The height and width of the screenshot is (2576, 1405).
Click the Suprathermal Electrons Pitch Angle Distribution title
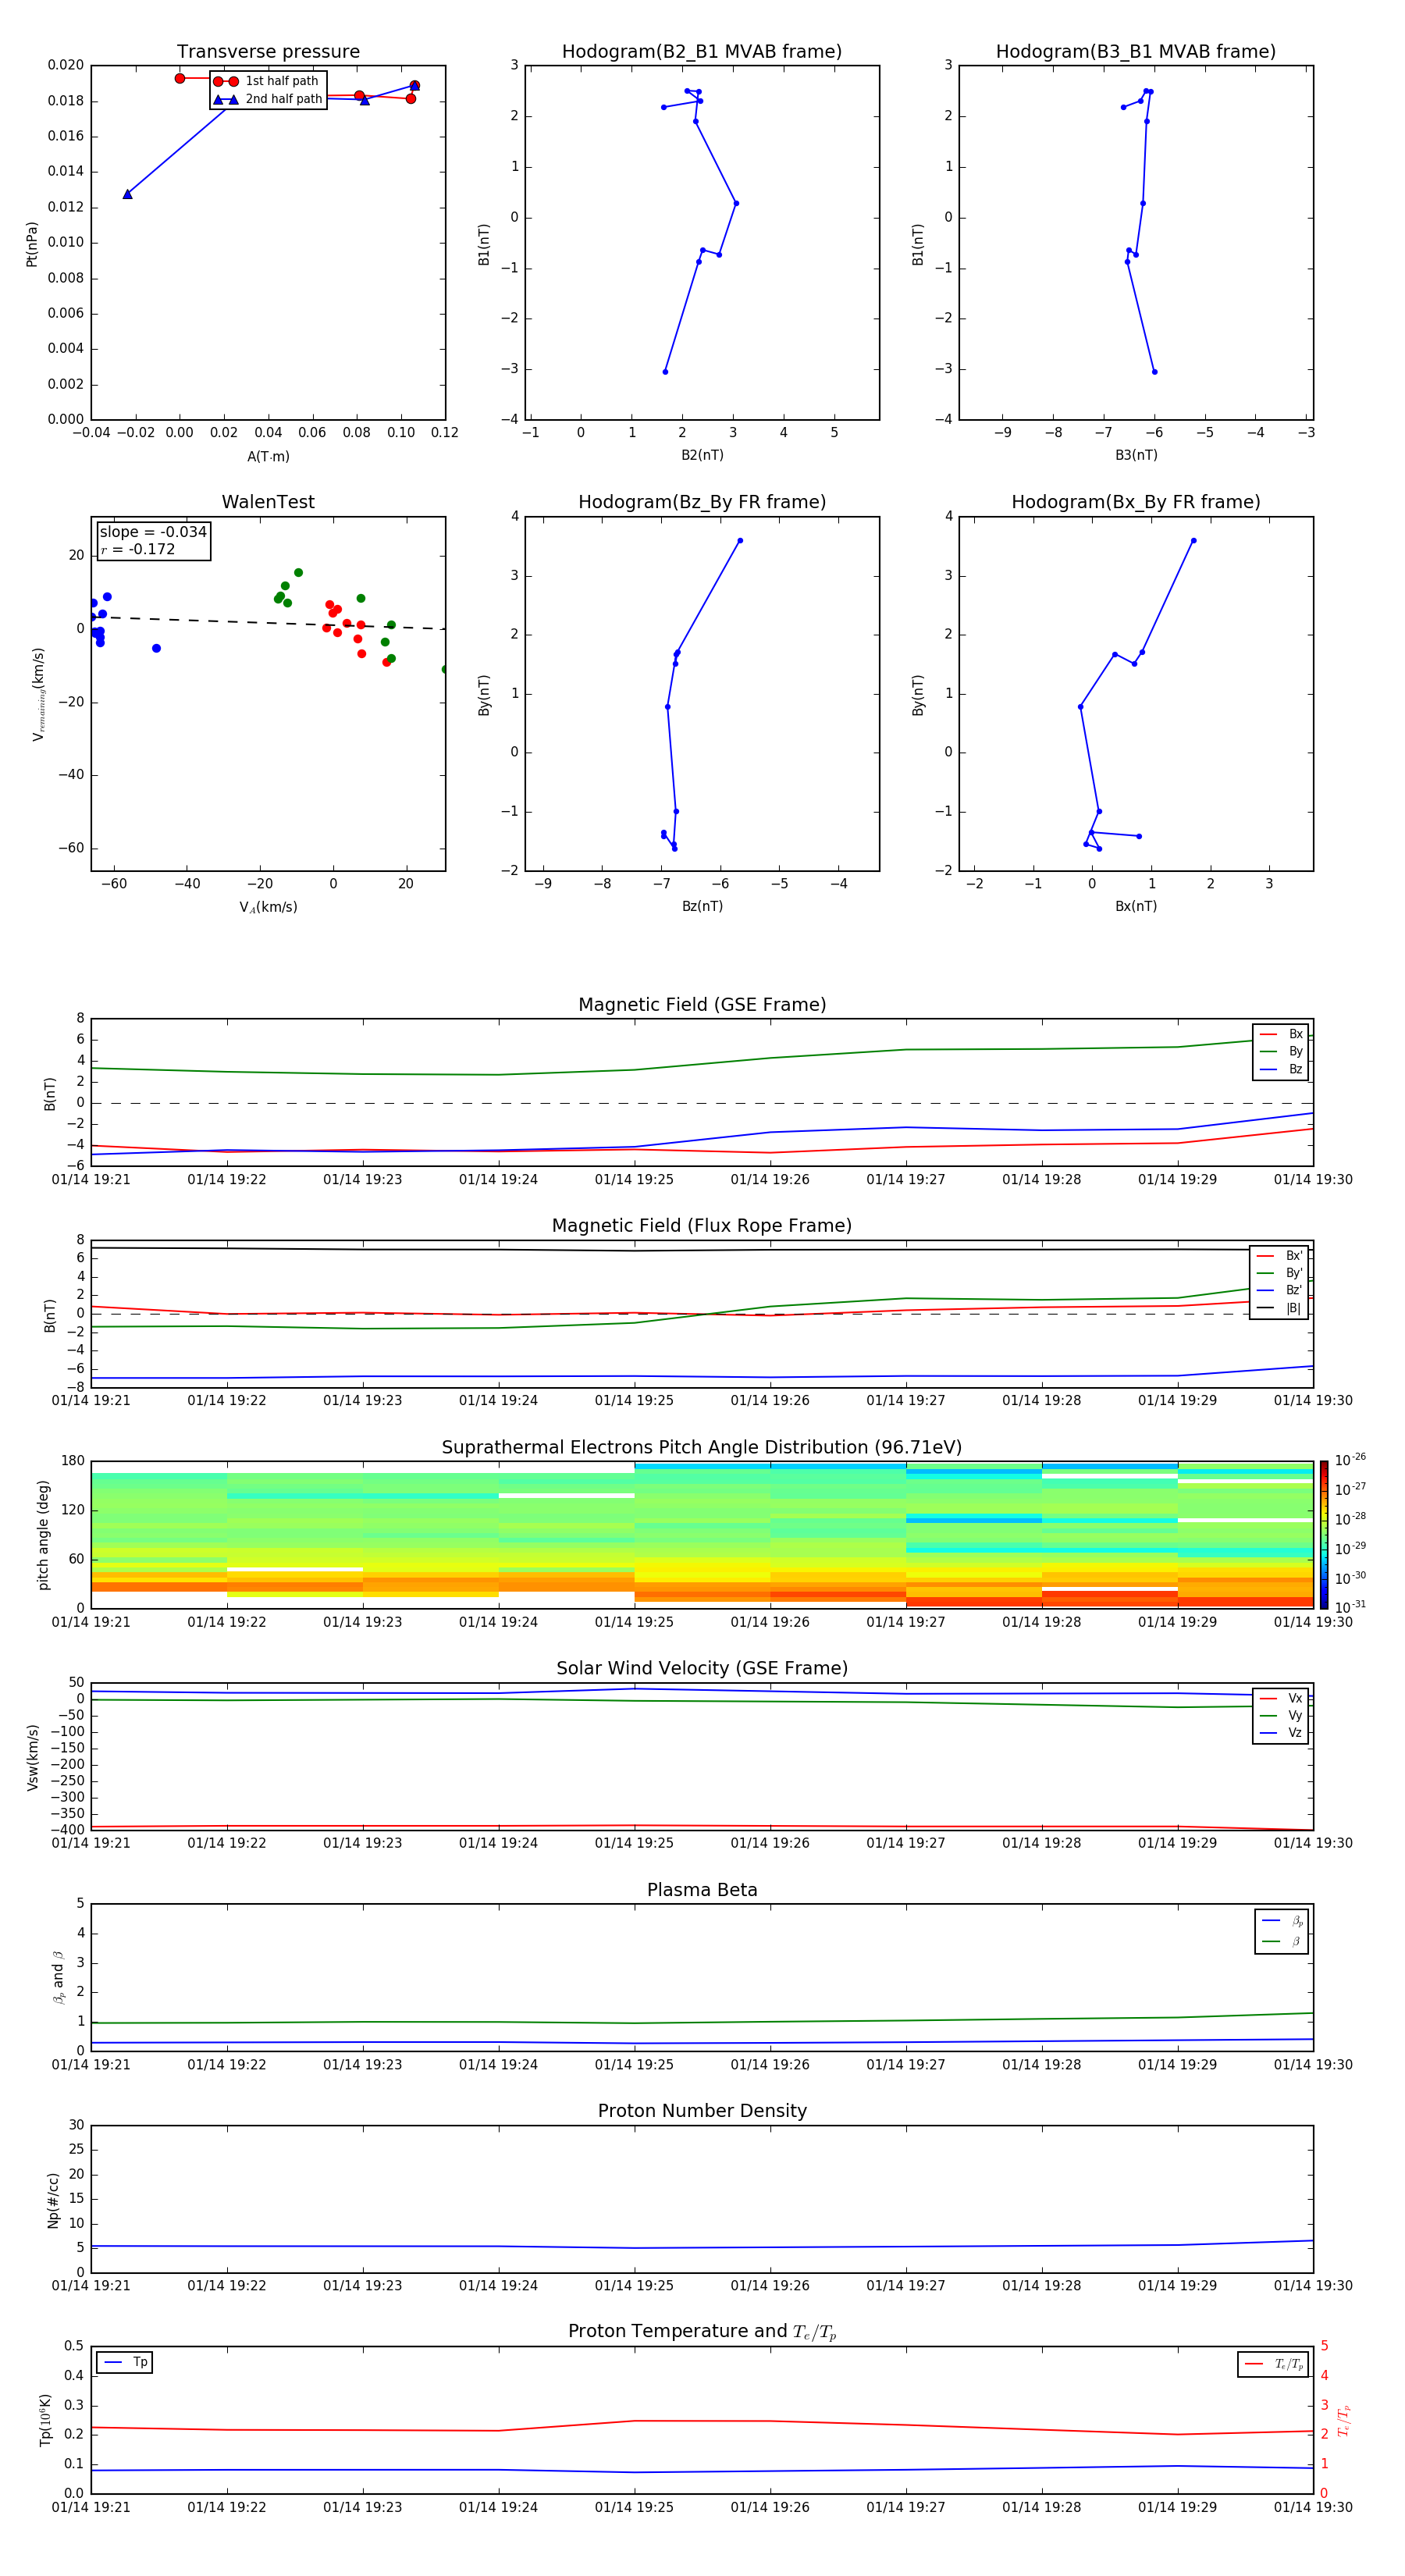pyautogui.click(x=702, y=1448)
